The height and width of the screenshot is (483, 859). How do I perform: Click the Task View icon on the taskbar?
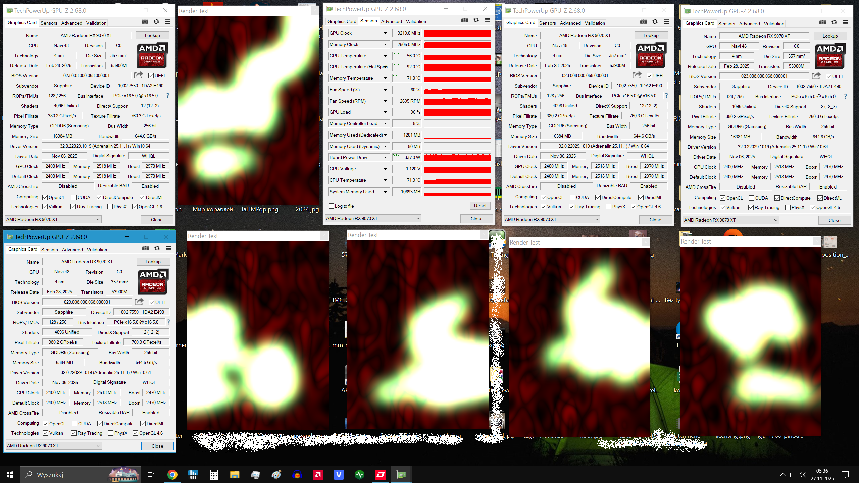pyautogui.click(x=151, y=475)
